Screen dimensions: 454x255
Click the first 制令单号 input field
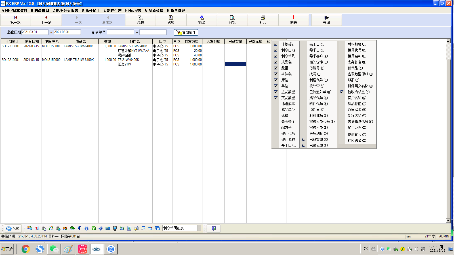click(121, 32)
